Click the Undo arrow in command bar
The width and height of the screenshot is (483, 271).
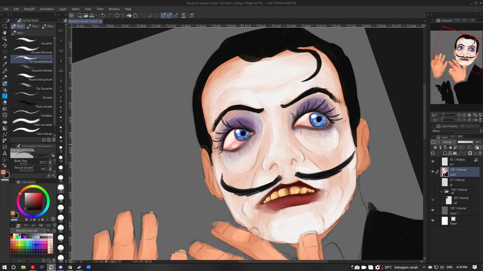(103, 15)
